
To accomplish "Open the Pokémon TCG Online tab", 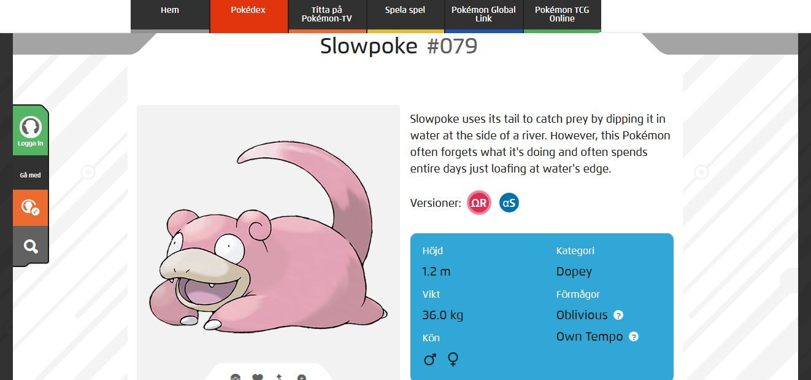I will click(x=562, y=14).
